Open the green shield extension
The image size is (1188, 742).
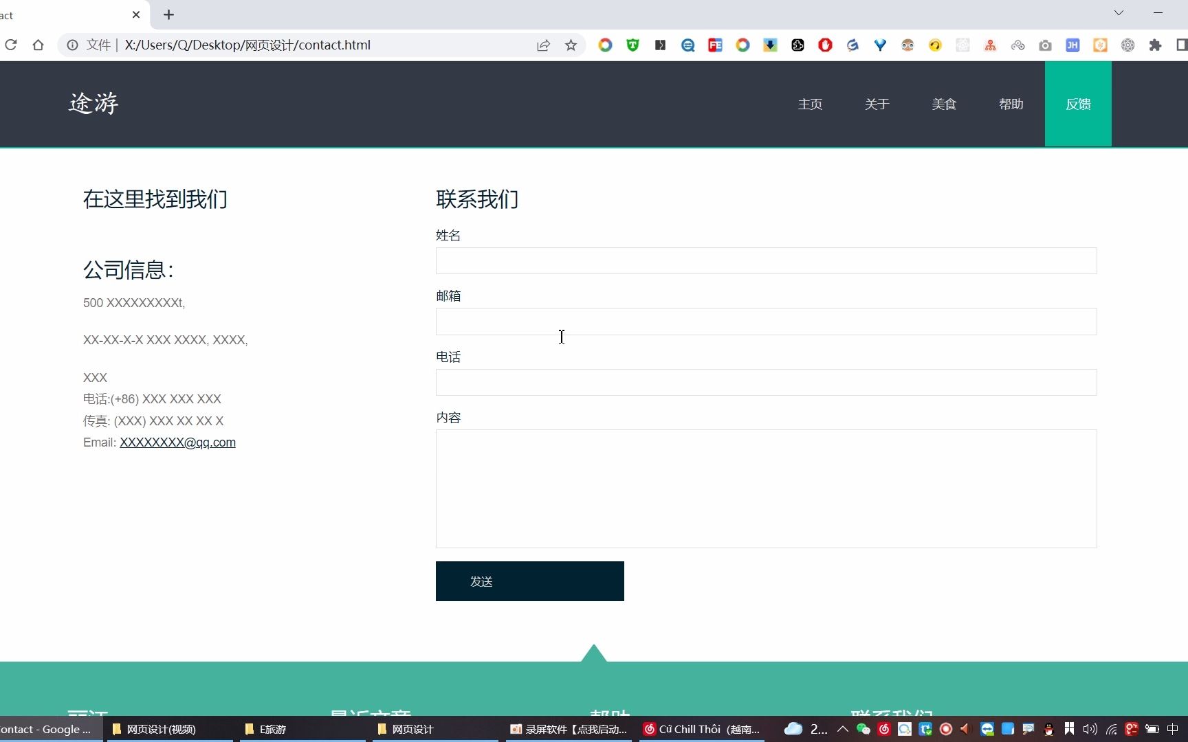coord(632,45)
